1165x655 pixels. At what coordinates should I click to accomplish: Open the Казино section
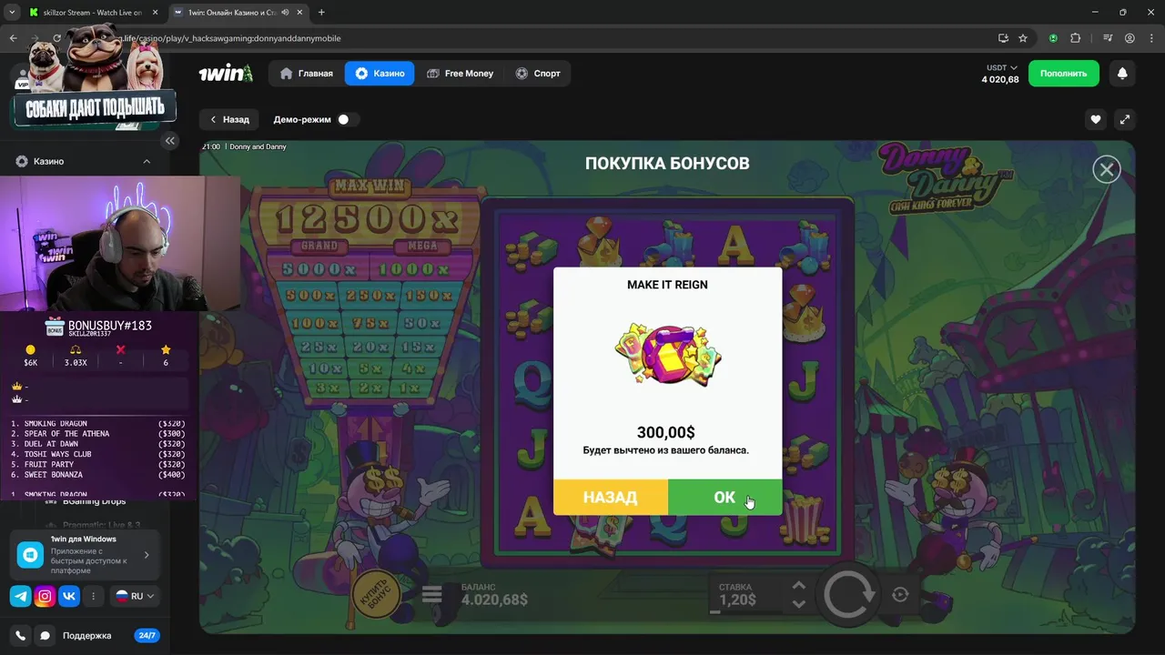[x=380, y=74]
